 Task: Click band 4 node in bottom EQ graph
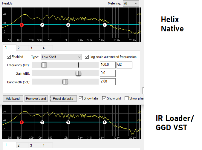[x=104, y=122]
